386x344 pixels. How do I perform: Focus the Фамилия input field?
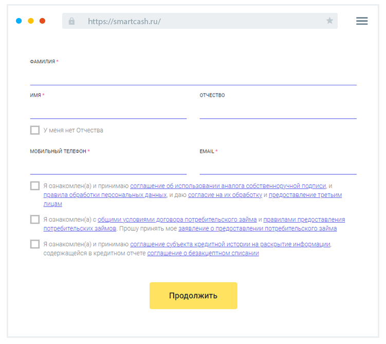193,77
